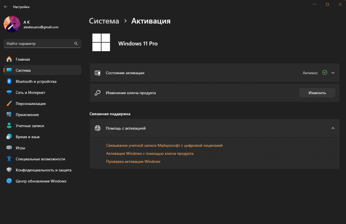Image resolution: width=346 pixels, height=224 pixels.
Task: Open Время и язык globe icon
Action: click(x=9, y=137)
